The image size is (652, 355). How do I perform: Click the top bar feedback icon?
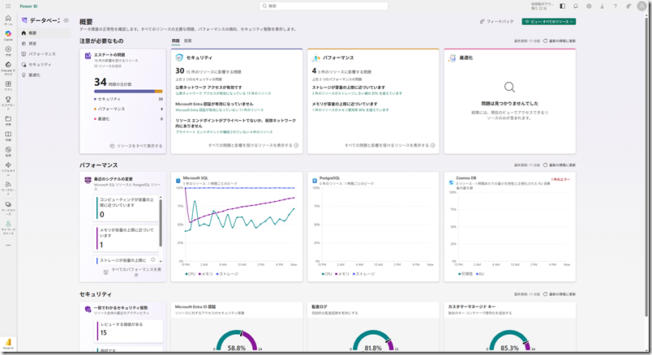click(628, 6)
